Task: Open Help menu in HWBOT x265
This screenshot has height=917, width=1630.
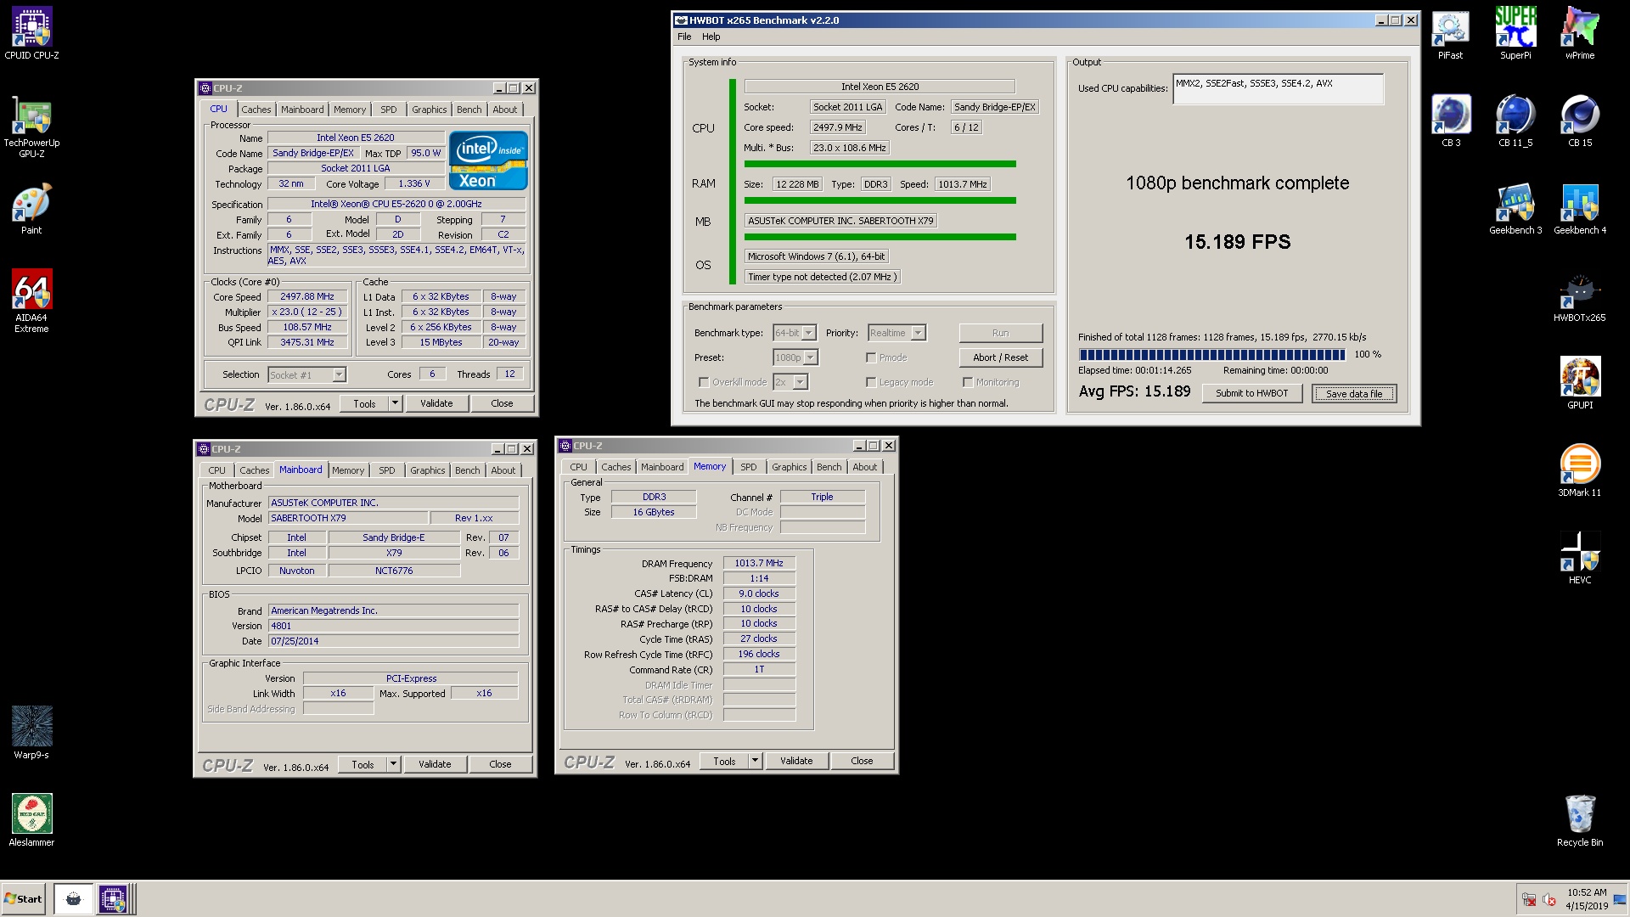Action: pyautogui.click(x=711, y=37)
